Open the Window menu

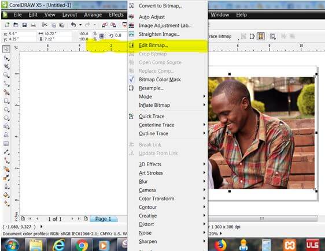pos(220,15)
